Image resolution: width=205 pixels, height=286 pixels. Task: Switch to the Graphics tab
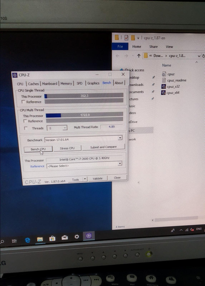[x=93, y=83]
